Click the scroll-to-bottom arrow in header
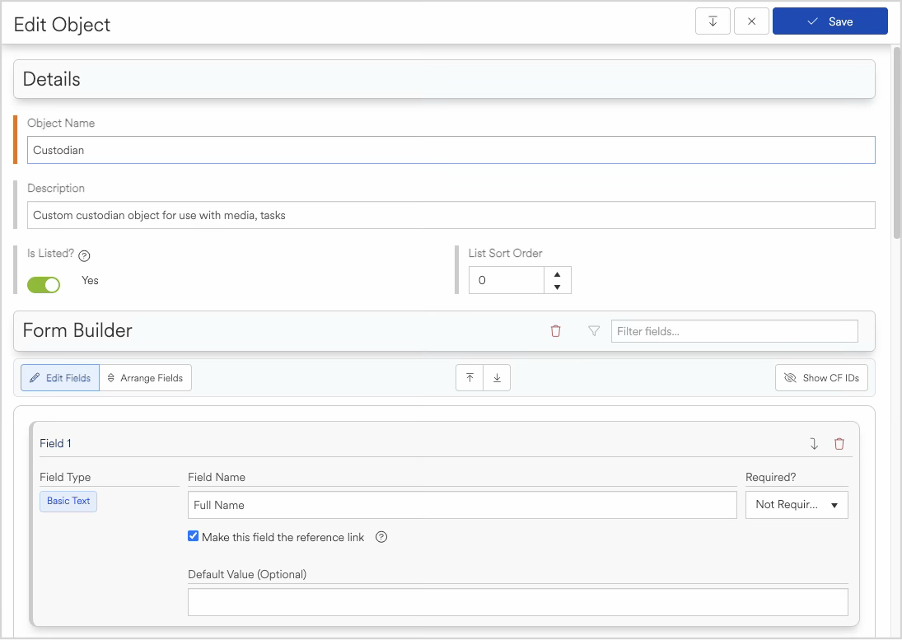 tap(713, 21)
